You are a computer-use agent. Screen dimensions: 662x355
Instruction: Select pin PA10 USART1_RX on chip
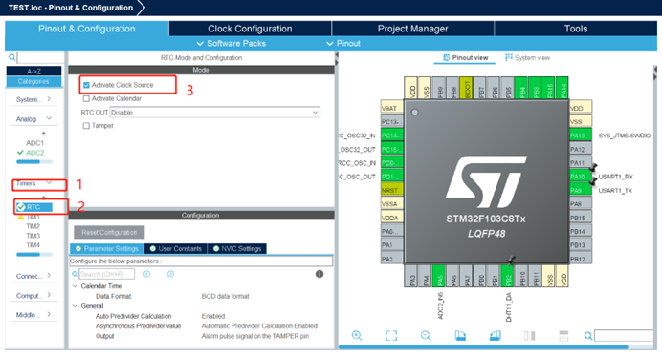pos(580,177)
